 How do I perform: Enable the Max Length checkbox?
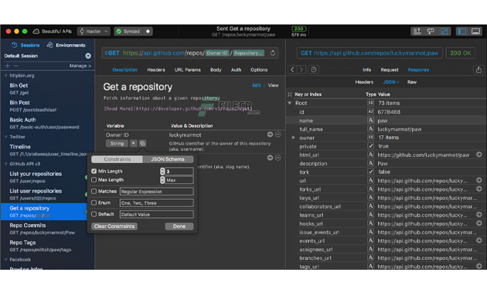pyautogui.click(x=94, y=180)
